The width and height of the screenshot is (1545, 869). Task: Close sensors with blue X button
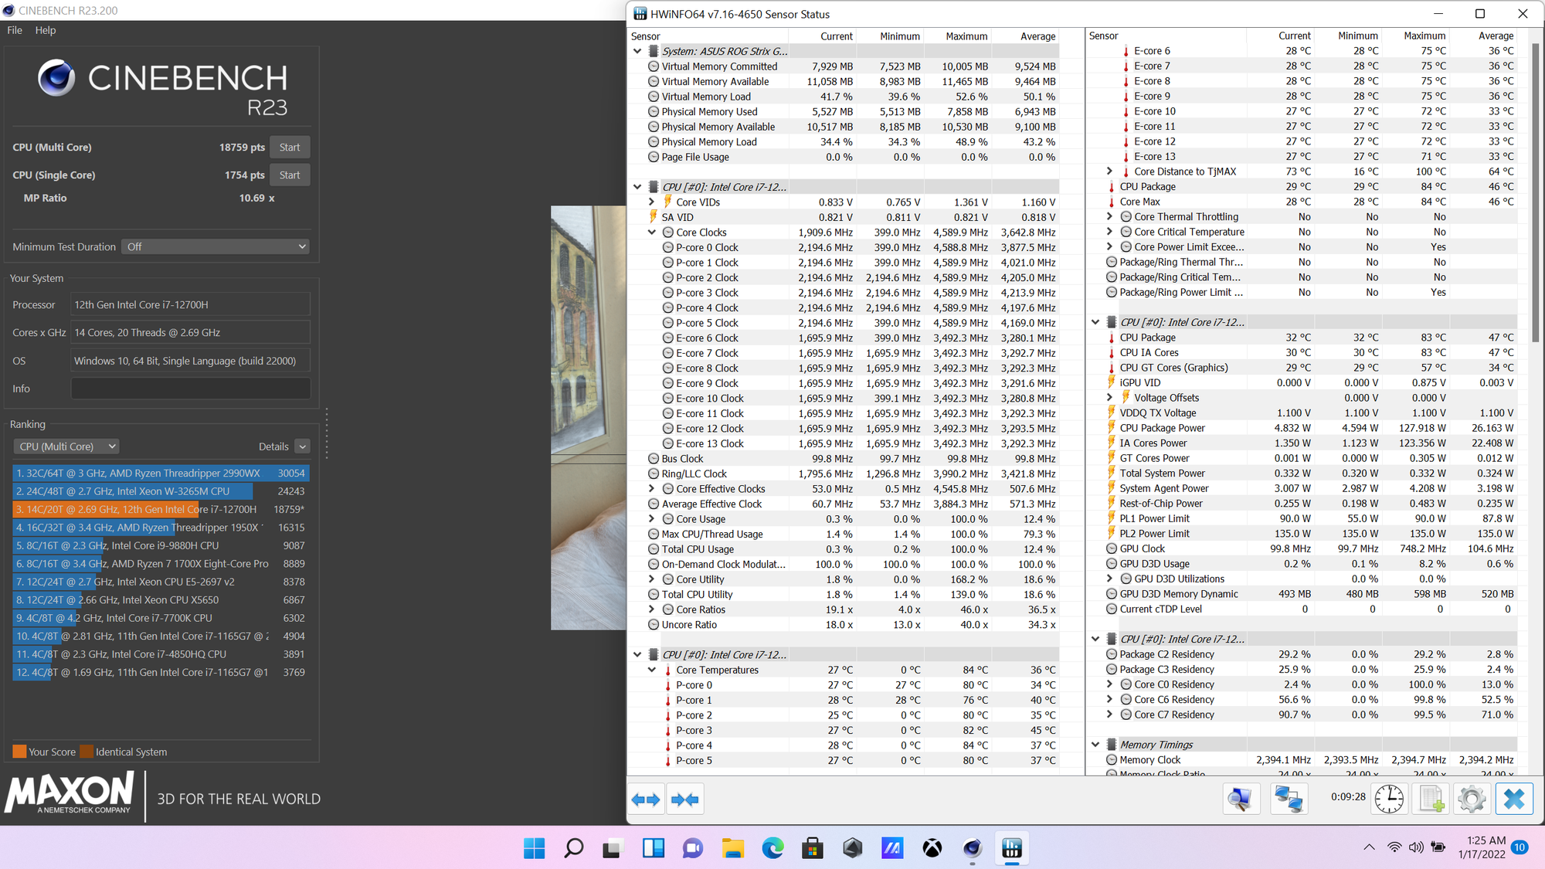(1514, 799)
